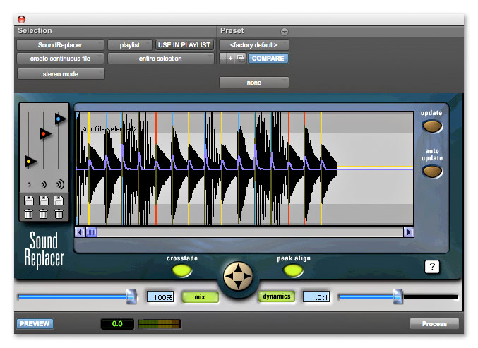The width and height of the screenshot is (478, 348).
Task: Open the factory default preset dropdown
Action: [x=253, y=45]
